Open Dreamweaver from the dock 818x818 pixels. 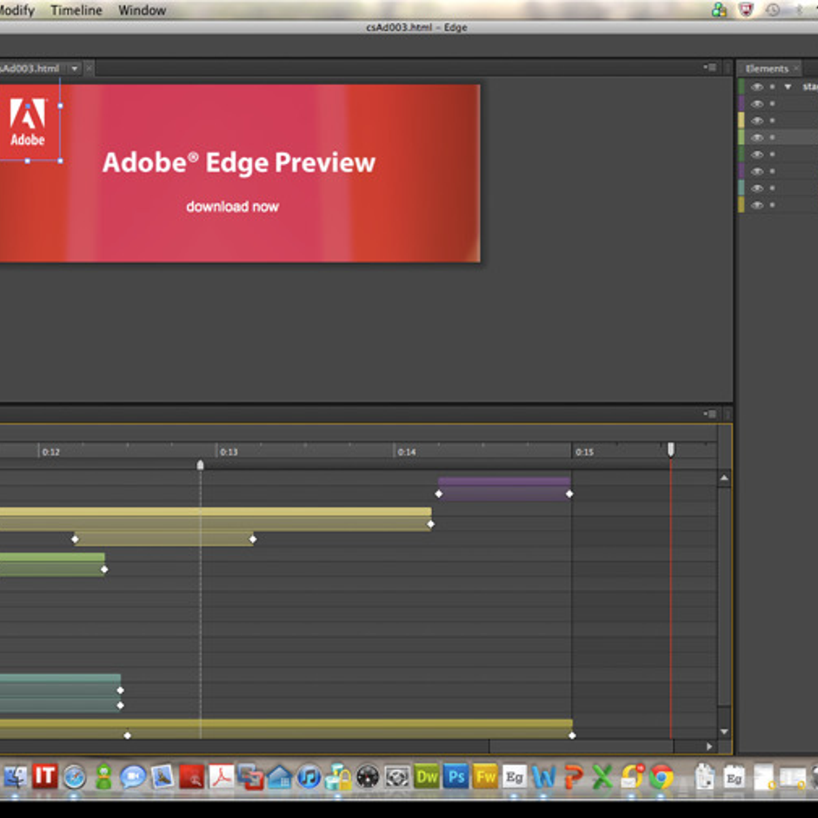427,777
